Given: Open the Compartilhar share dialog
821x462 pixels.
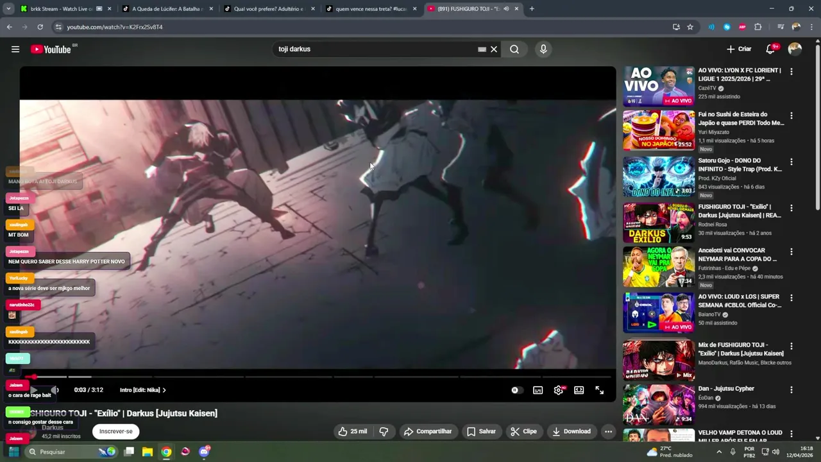Looking at the screenshot, I should [428, 431].
